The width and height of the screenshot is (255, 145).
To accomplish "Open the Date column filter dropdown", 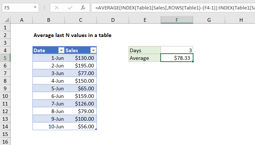I will click(61, 50).
